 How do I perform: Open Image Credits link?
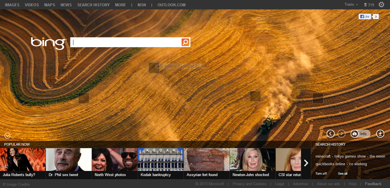tap(16, 185)
